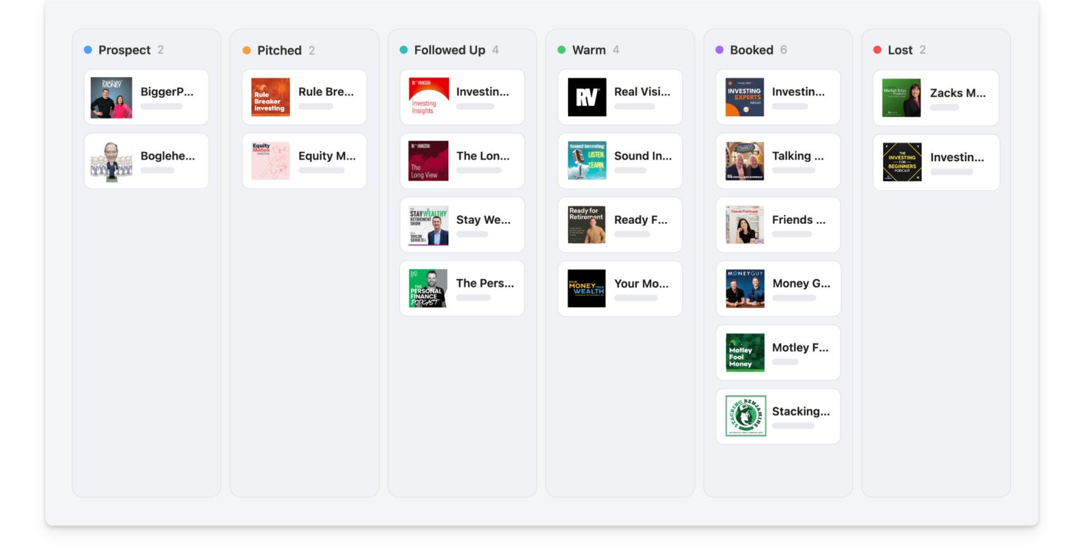Open the Real Vision RV logo
The image size is (1084, 553).
pos(587,98)
